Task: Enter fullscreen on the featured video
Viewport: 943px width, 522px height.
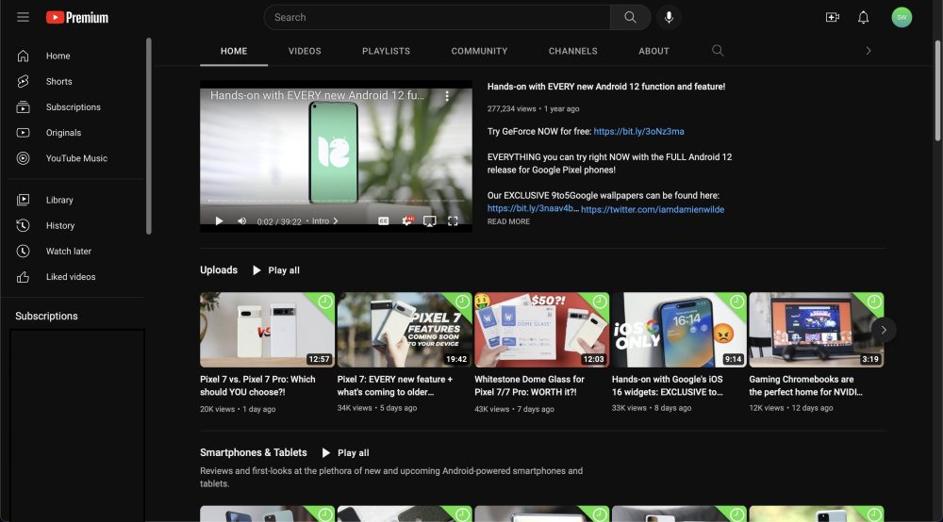Action: [453, 220]
